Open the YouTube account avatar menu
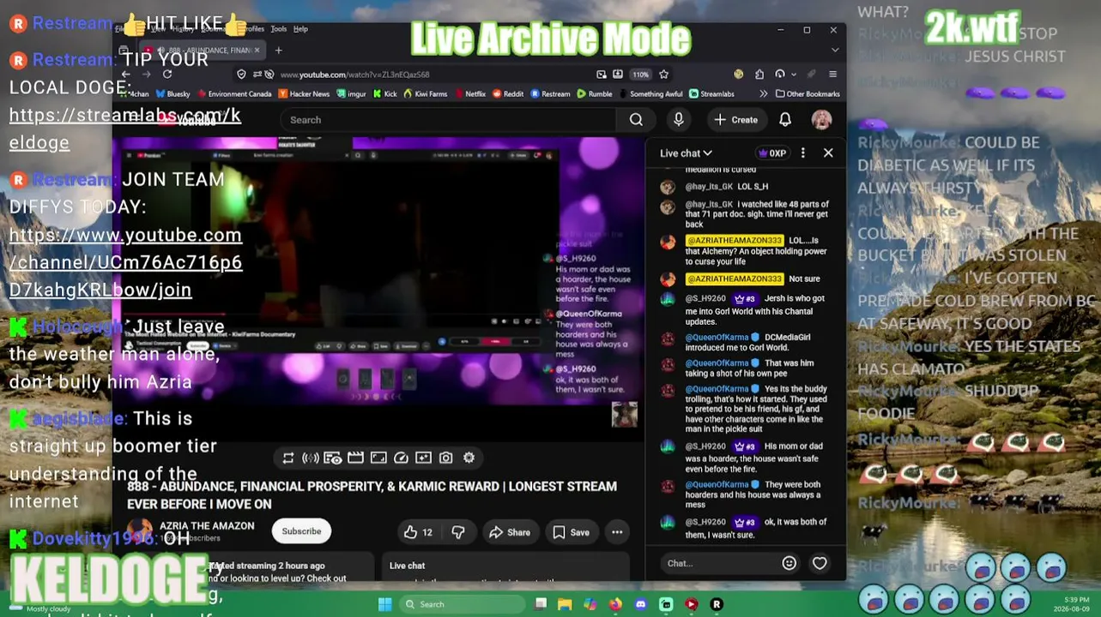The width and height of the screenshot is (1101, 617). pyautogui.click(x=821, y=120)
